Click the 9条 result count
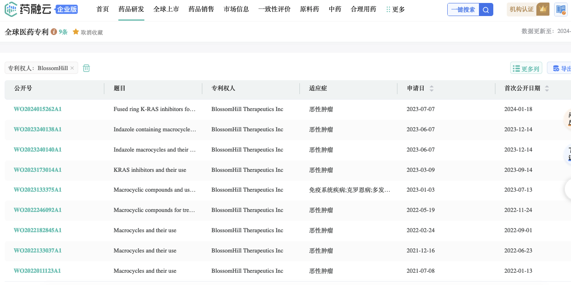The image size is (571, 285). point(63,32)
